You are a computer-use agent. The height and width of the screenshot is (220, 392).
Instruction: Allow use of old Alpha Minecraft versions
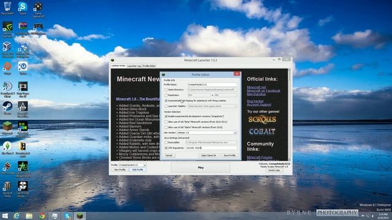[166, 127]
